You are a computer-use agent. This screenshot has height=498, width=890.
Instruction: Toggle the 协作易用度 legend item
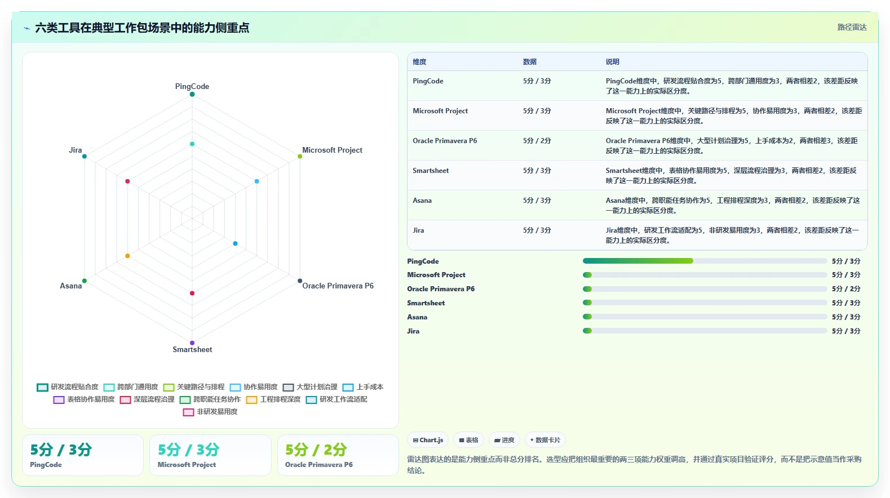254,387
